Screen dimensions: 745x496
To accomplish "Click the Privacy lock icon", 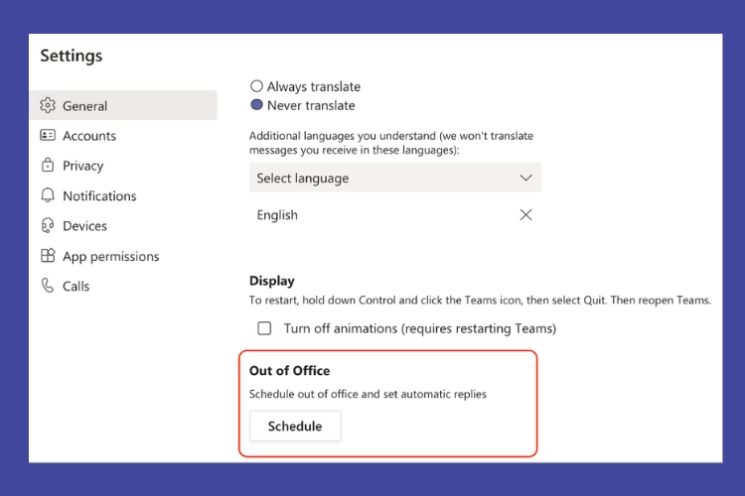I will click(48, 165).
